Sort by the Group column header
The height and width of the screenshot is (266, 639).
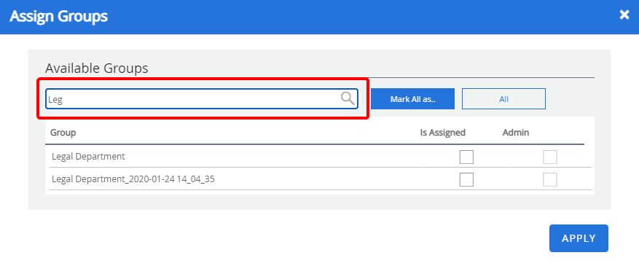coord(63,133)
